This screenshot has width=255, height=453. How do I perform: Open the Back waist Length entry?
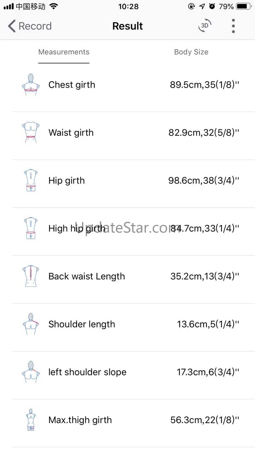coord(87,276)
